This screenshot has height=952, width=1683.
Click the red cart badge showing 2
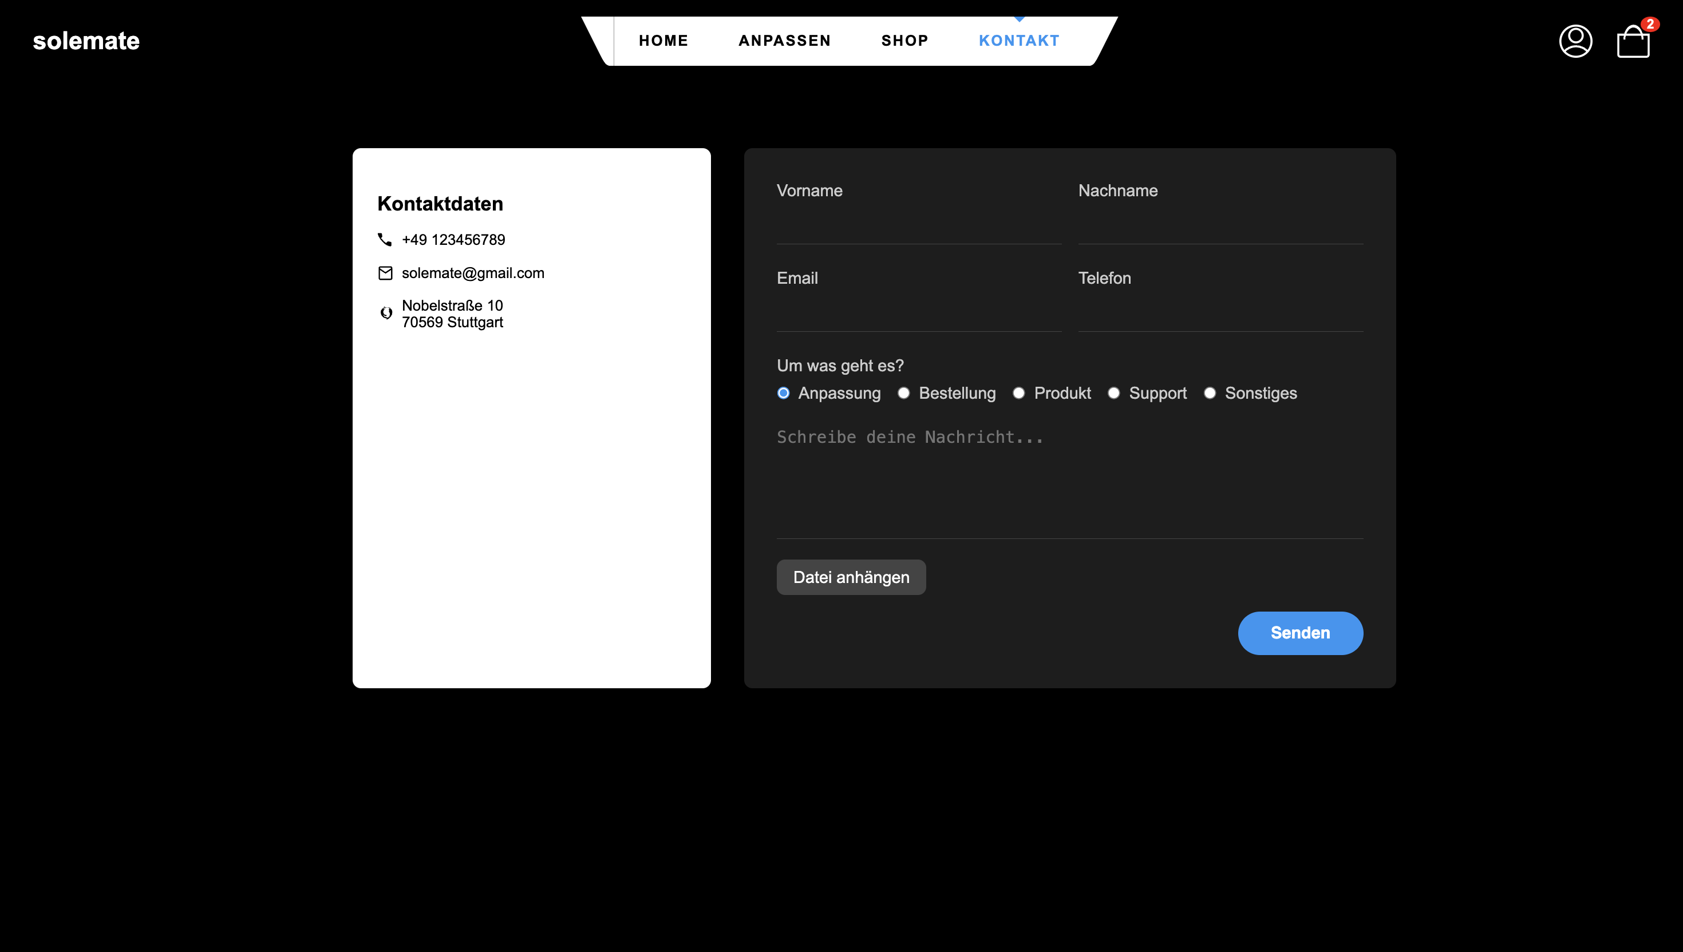(x=1650, y=24)
